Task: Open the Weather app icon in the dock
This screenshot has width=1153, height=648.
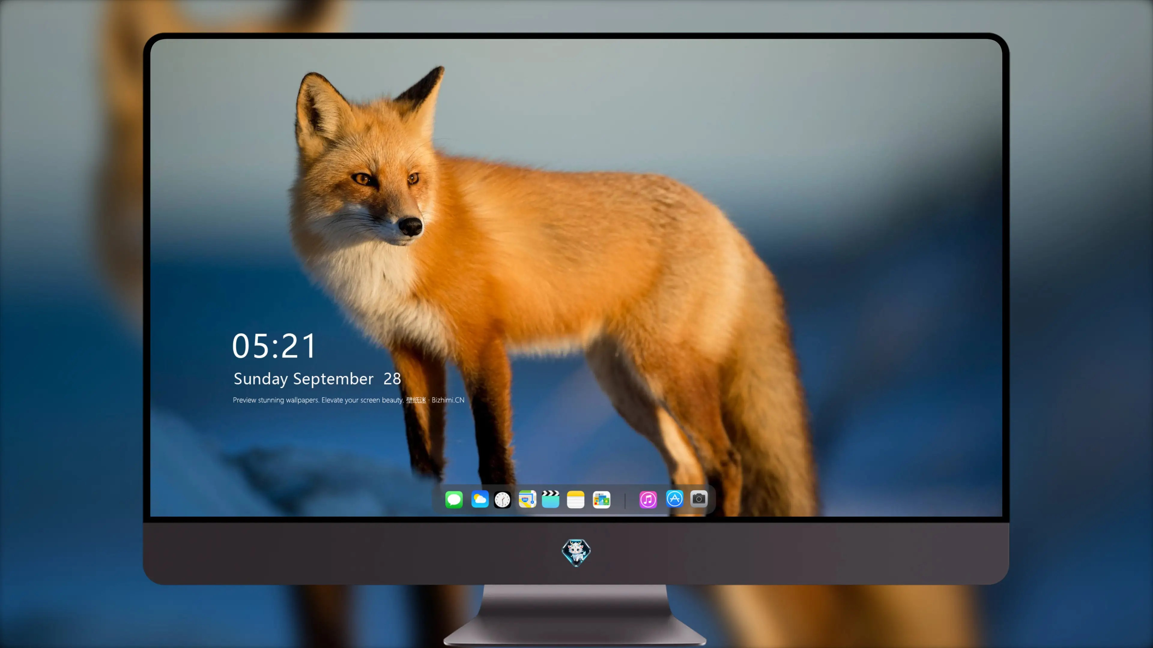Action: pyautogui.click(x=480, y=499)
